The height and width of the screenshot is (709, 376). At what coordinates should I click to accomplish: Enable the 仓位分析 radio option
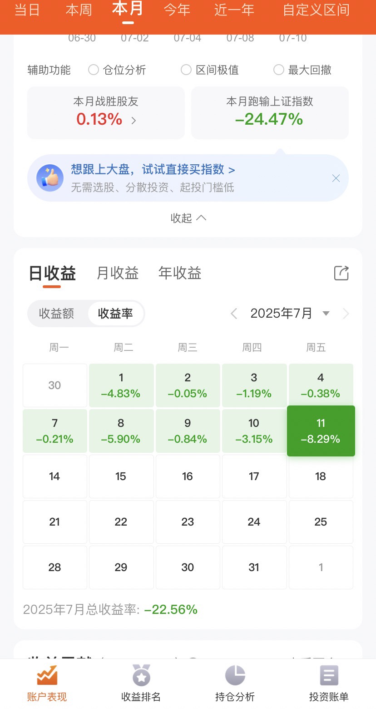point(94,70)
